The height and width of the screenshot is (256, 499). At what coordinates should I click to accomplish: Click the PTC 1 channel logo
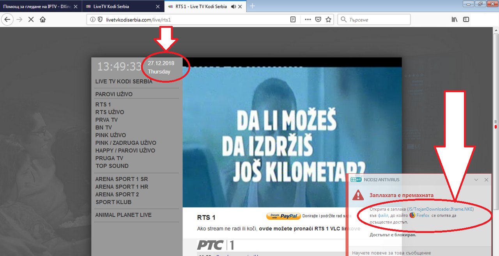coord(216,245)
